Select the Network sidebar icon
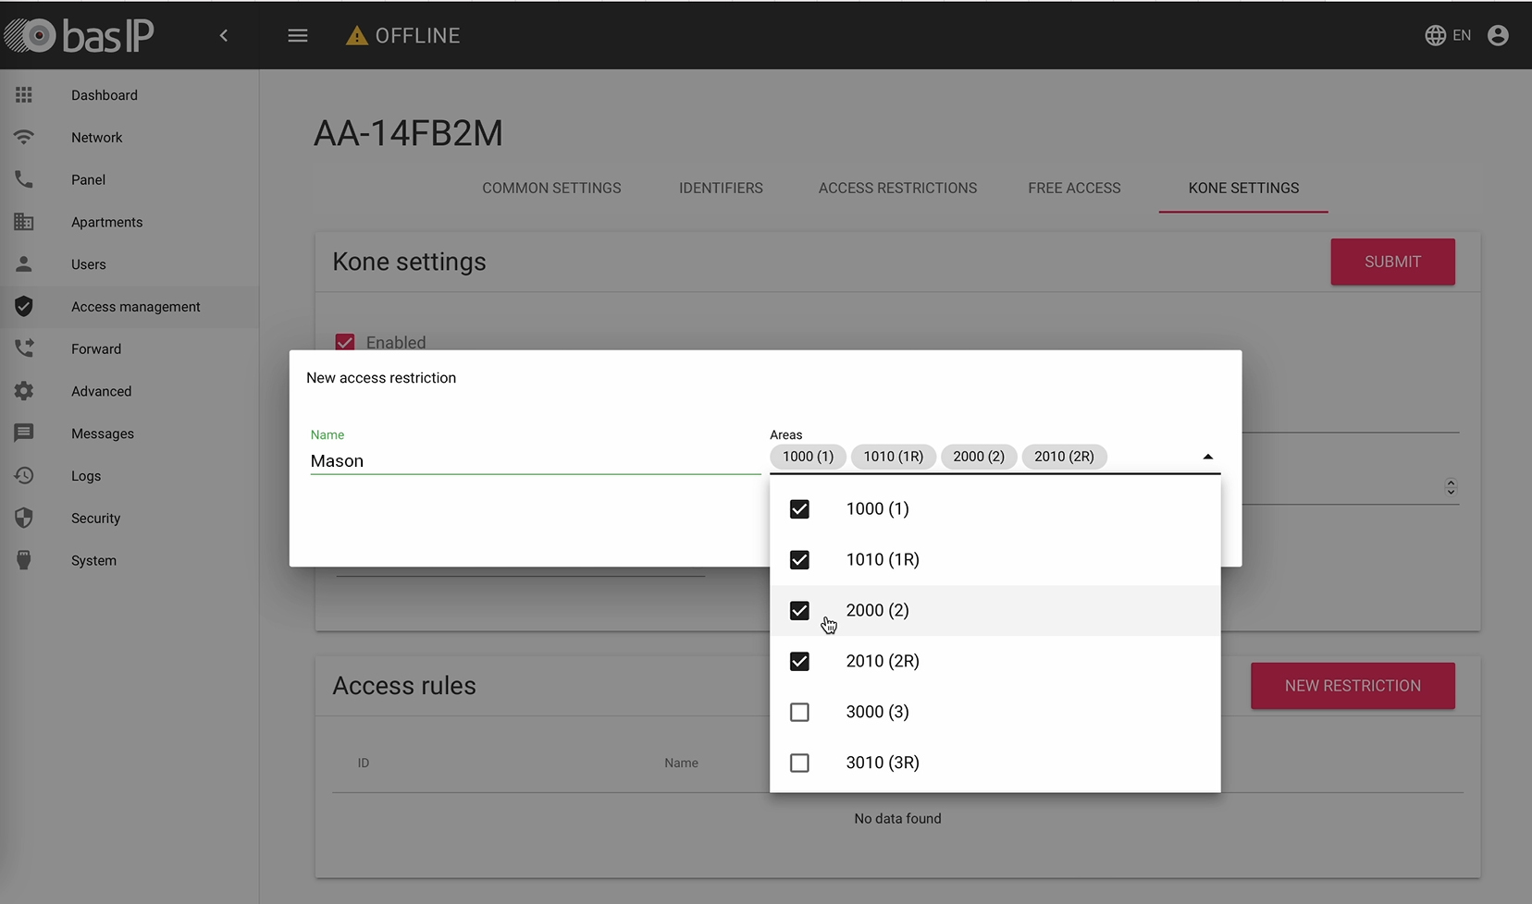Screen dimensions: 1532x904 click(23, 137)
